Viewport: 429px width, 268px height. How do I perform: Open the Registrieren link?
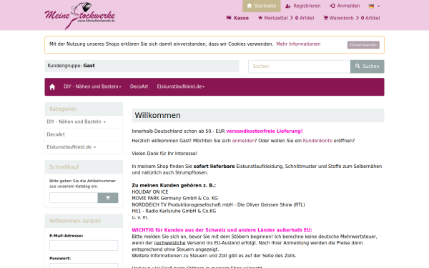(303, 6)
